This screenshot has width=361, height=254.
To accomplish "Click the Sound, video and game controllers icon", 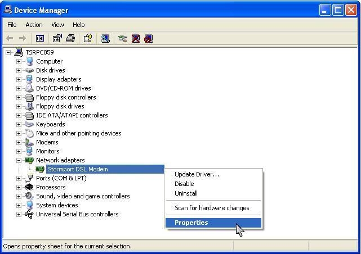I will click(29, 196).
